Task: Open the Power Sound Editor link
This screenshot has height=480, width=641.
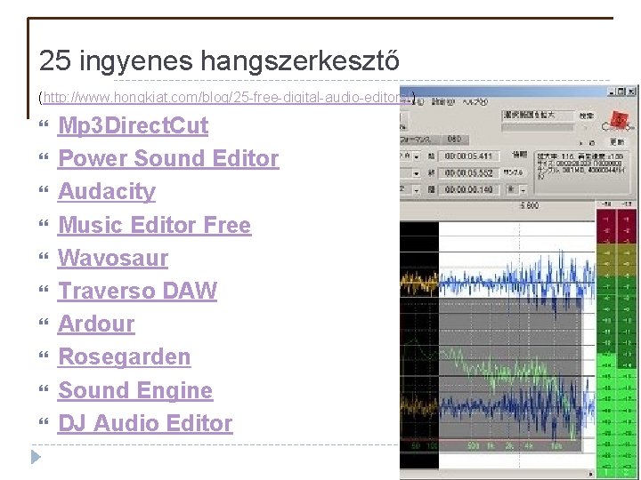Action: point(168,158)
